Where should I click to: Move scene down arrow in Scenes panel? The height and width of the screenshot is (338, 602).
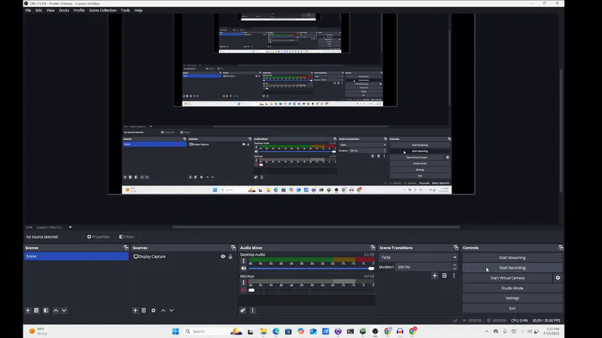pyautogui.click(x=64, y=311)
